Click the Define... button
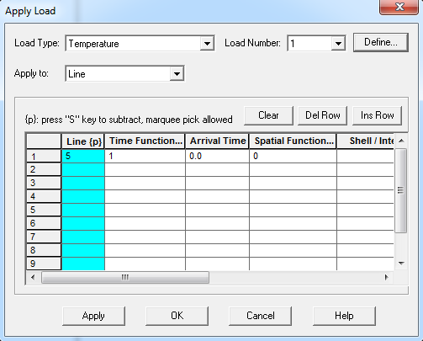 381,42
